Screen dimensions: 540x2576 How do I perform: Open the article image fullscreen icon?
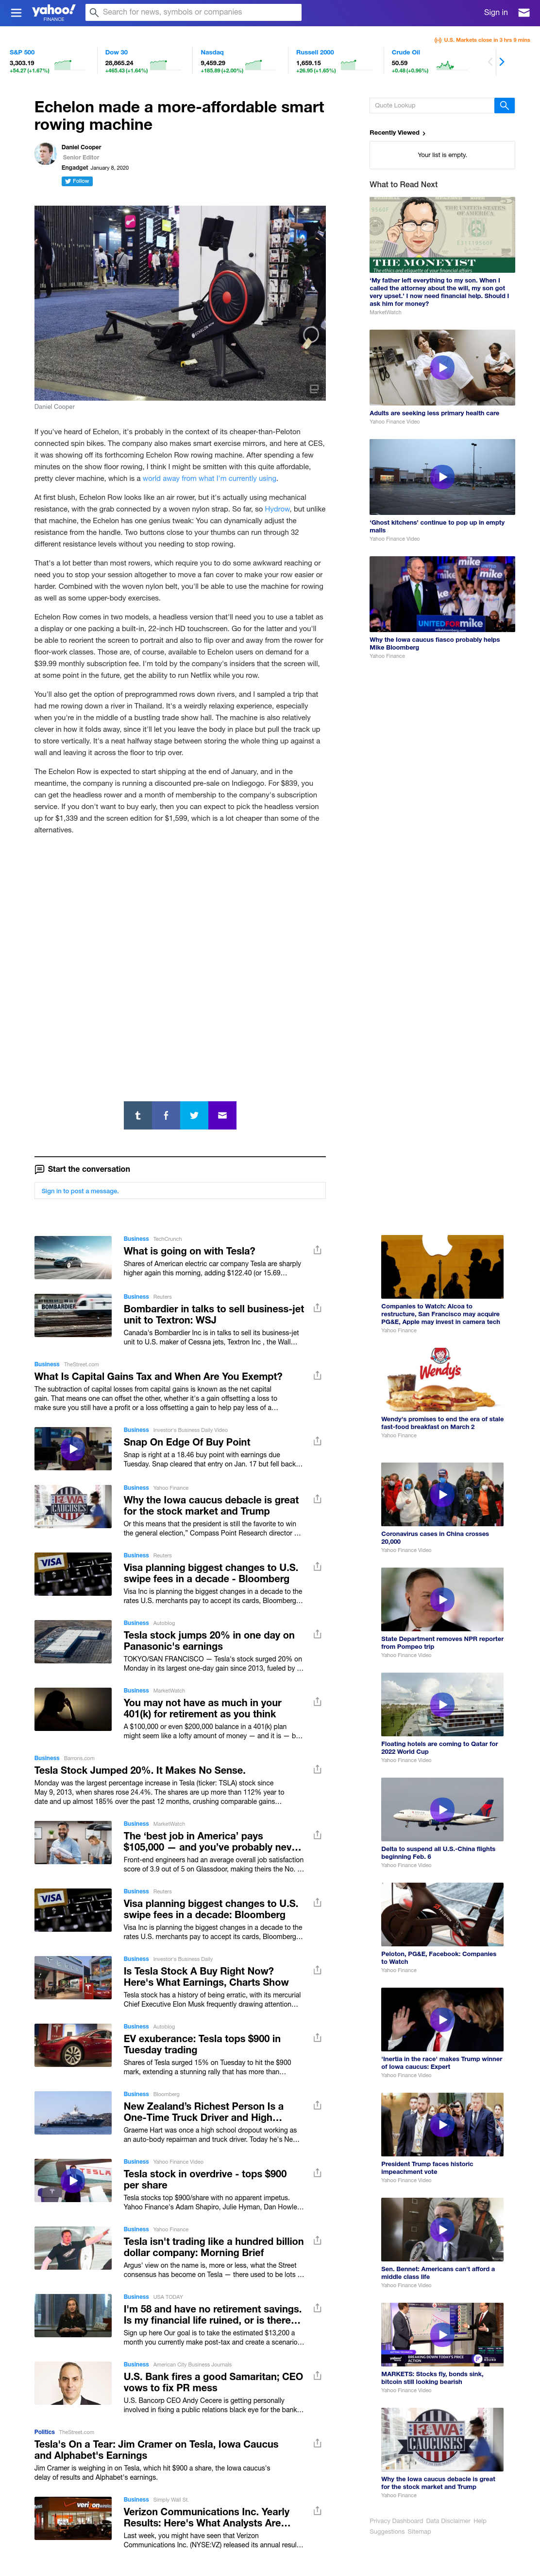(313, 388)
